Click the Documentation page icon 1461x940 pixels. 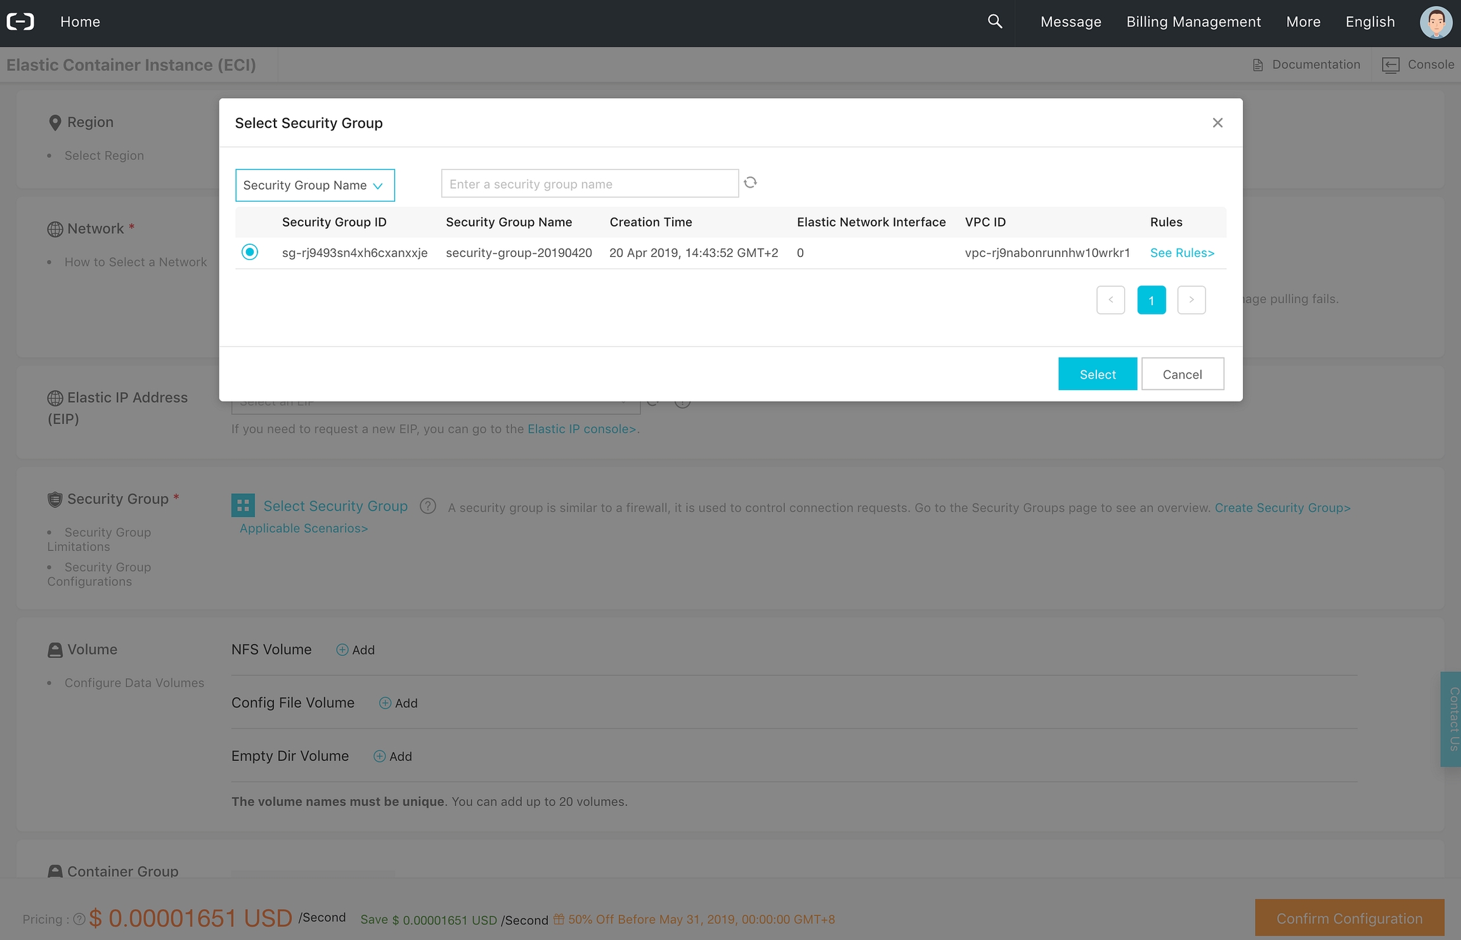1258,65
